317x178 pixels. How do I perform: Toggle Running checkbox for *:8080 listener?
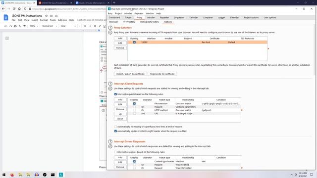(x=134, y=43)
